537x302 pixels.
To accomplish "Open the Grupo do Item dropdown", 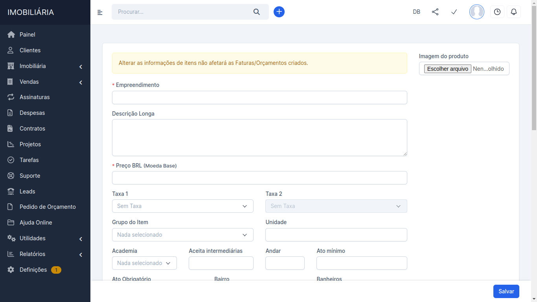I will click(182, 235).
